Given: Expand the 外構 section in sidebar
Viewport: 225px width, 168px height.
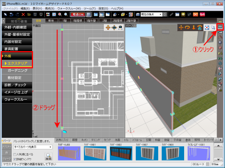Looking at the screenshot, I should tap(16, 56).
